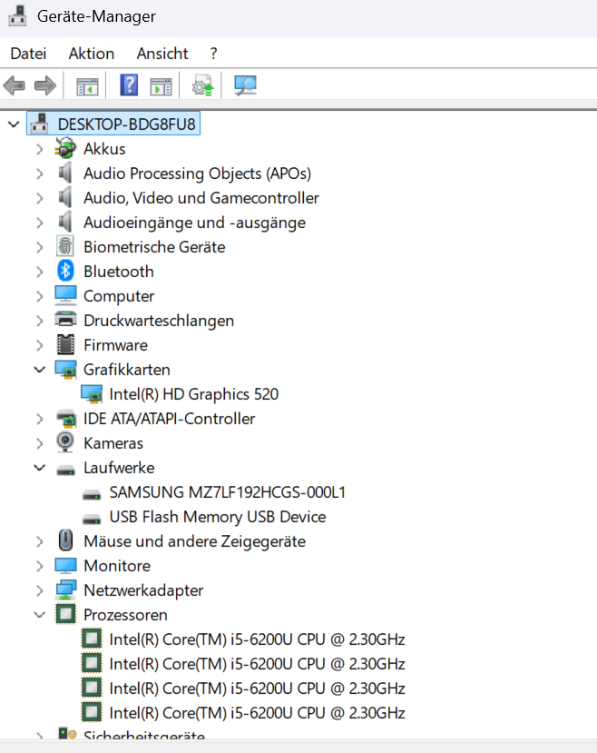The image size is (597, 753).
Task: Expand the Akkus category
Action: coord(39,149)
